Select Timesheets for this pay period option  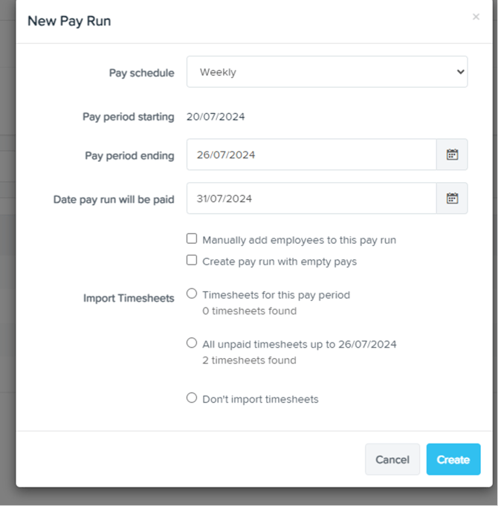(192, 294)
